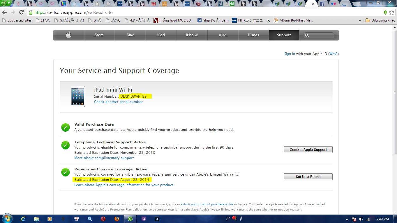Image resolution: width=397 pixels, height=223 pixels.
Task: Click the Apple site search field
Action: tap(320, 35)
